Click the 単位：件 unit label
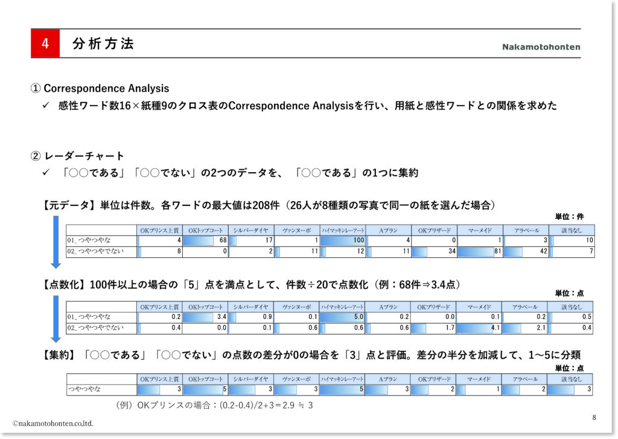618x439 pixels. (x=569, y=217)
